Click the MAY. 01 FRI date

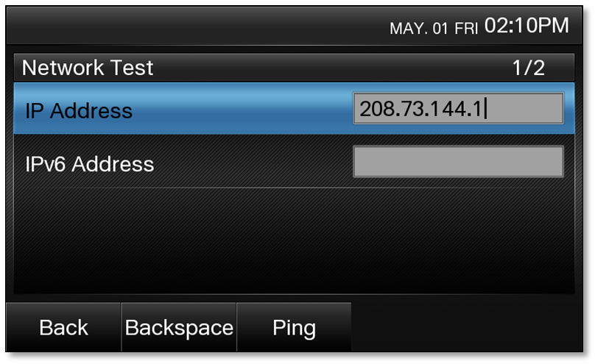(x=434, y=28)
